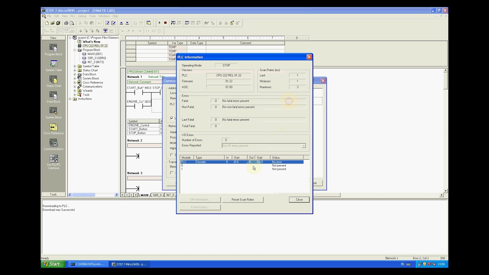489x275 pixels.
Task: Select What's New in project tree
Action: pos(91,42)
